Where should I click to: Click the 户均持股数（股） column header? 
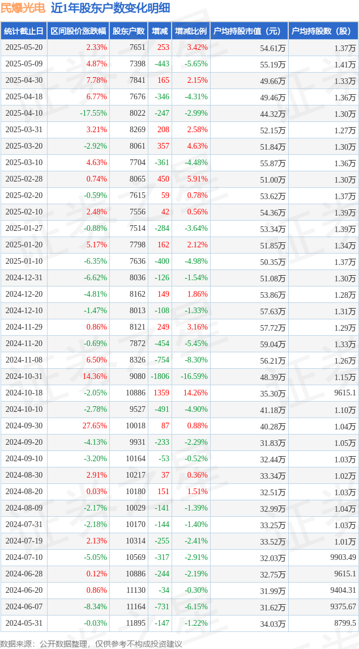(x=323, y=31)
